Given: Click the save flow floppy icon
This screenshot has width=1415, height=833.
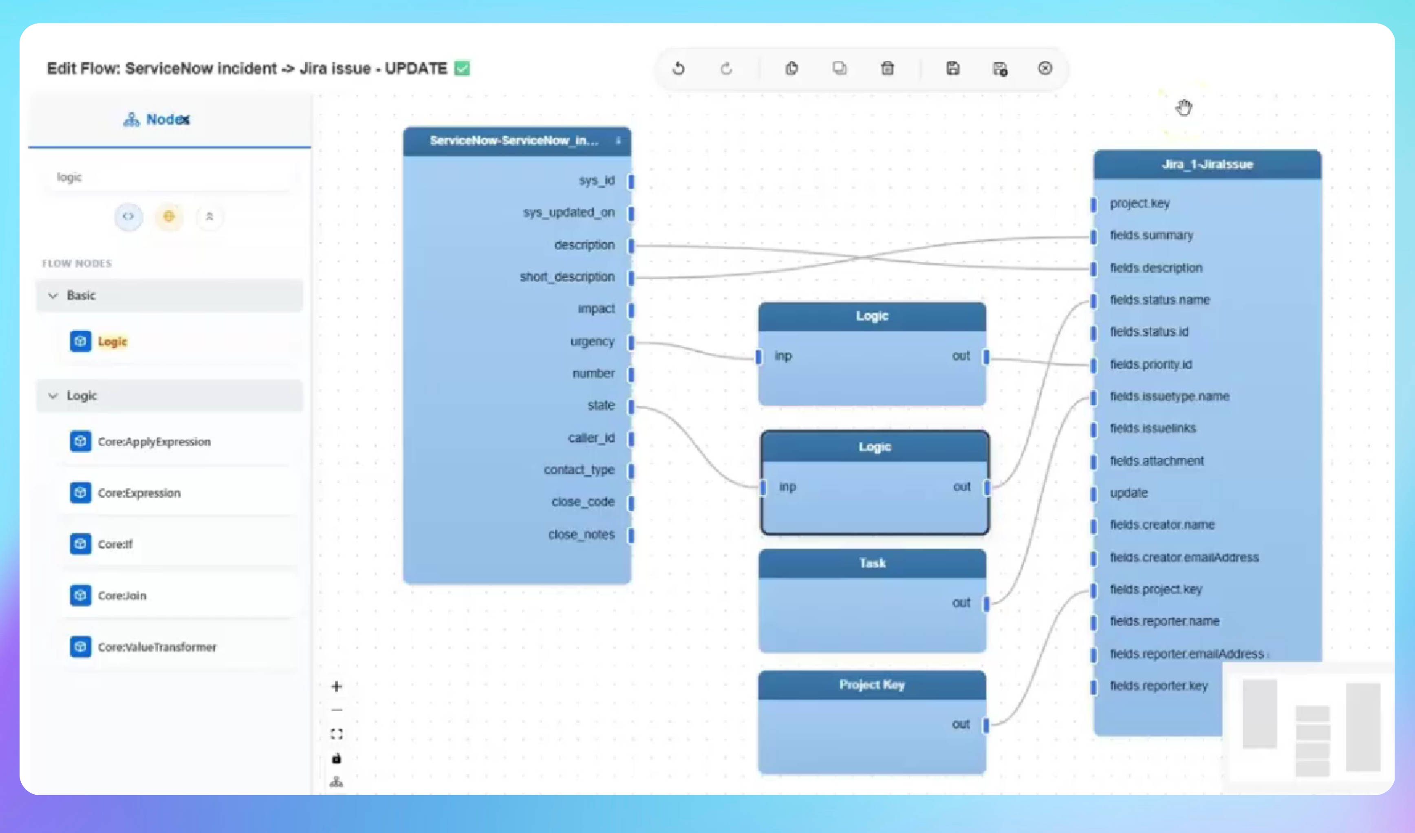Looking at the screenshot, I should click(x=952, y=68).
